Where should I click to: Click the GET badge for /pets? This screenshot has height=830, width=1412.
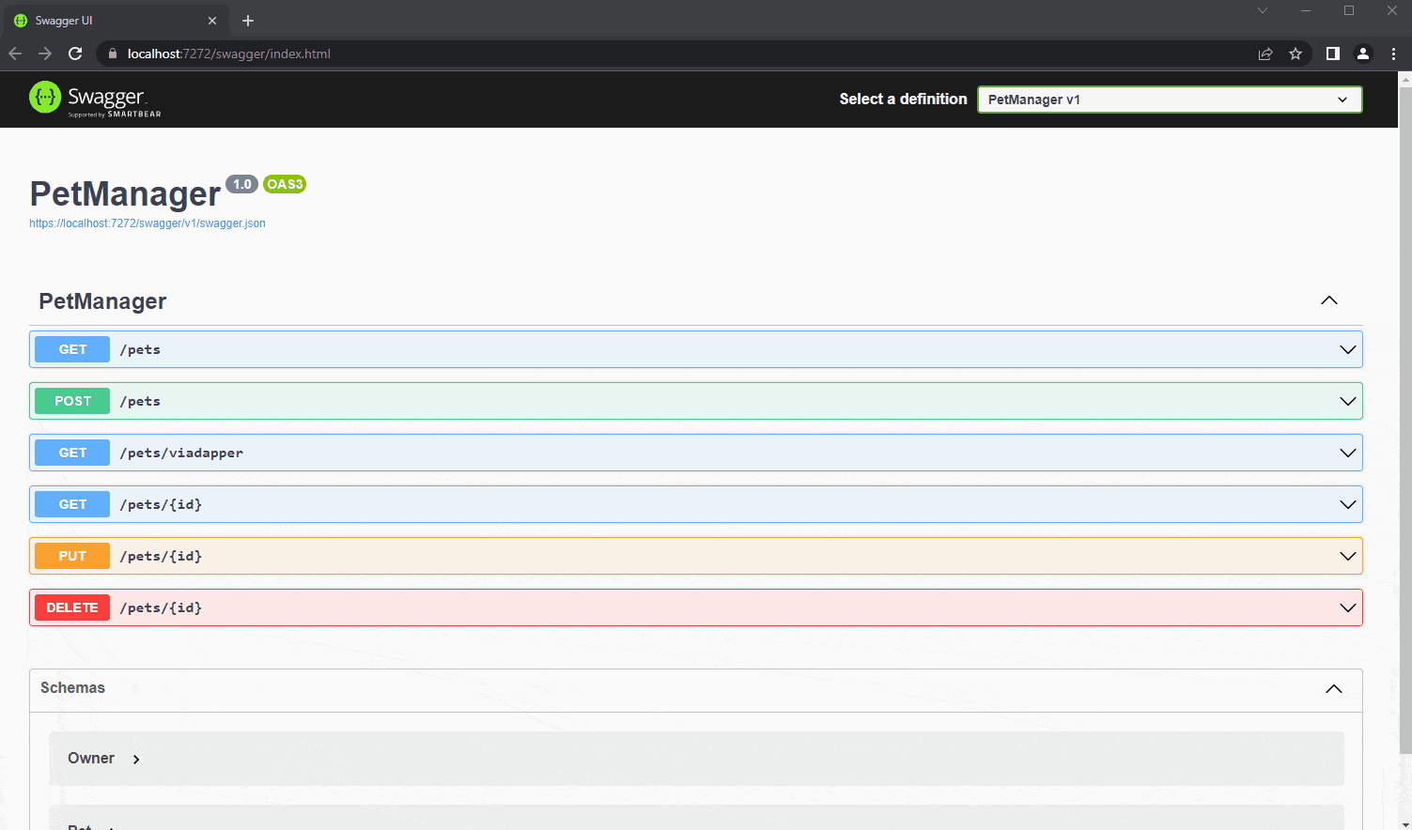[x=72, y=349]
